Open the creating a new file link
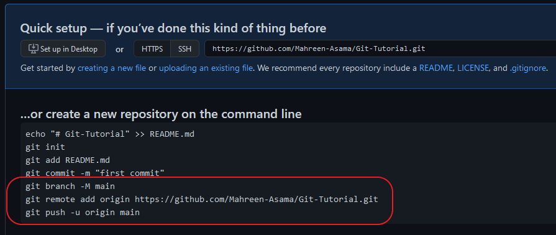The width and height of the screenshot is (556, 235). point(112,68)
